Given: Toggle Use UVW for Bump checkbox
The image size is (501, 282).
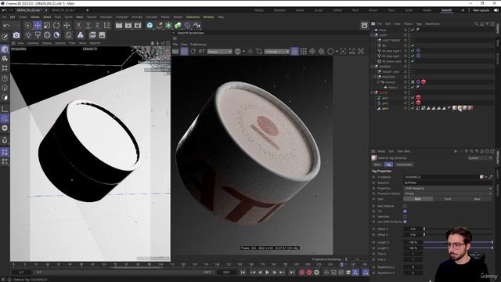Looking at the screenshot, I should [405, 222].
